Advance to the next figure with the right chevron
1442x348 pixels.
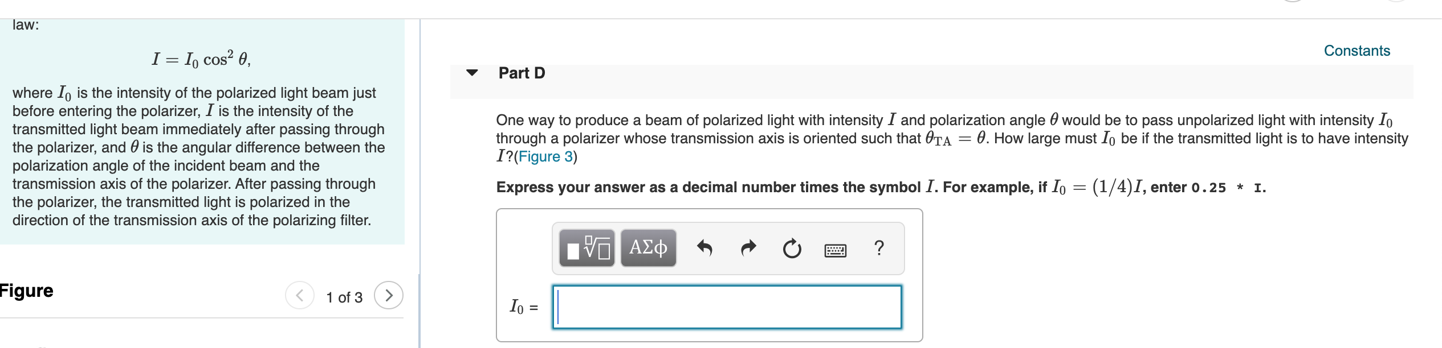click(389, 296)
